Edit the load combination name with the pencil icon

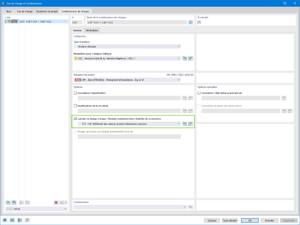coord(191,22)
